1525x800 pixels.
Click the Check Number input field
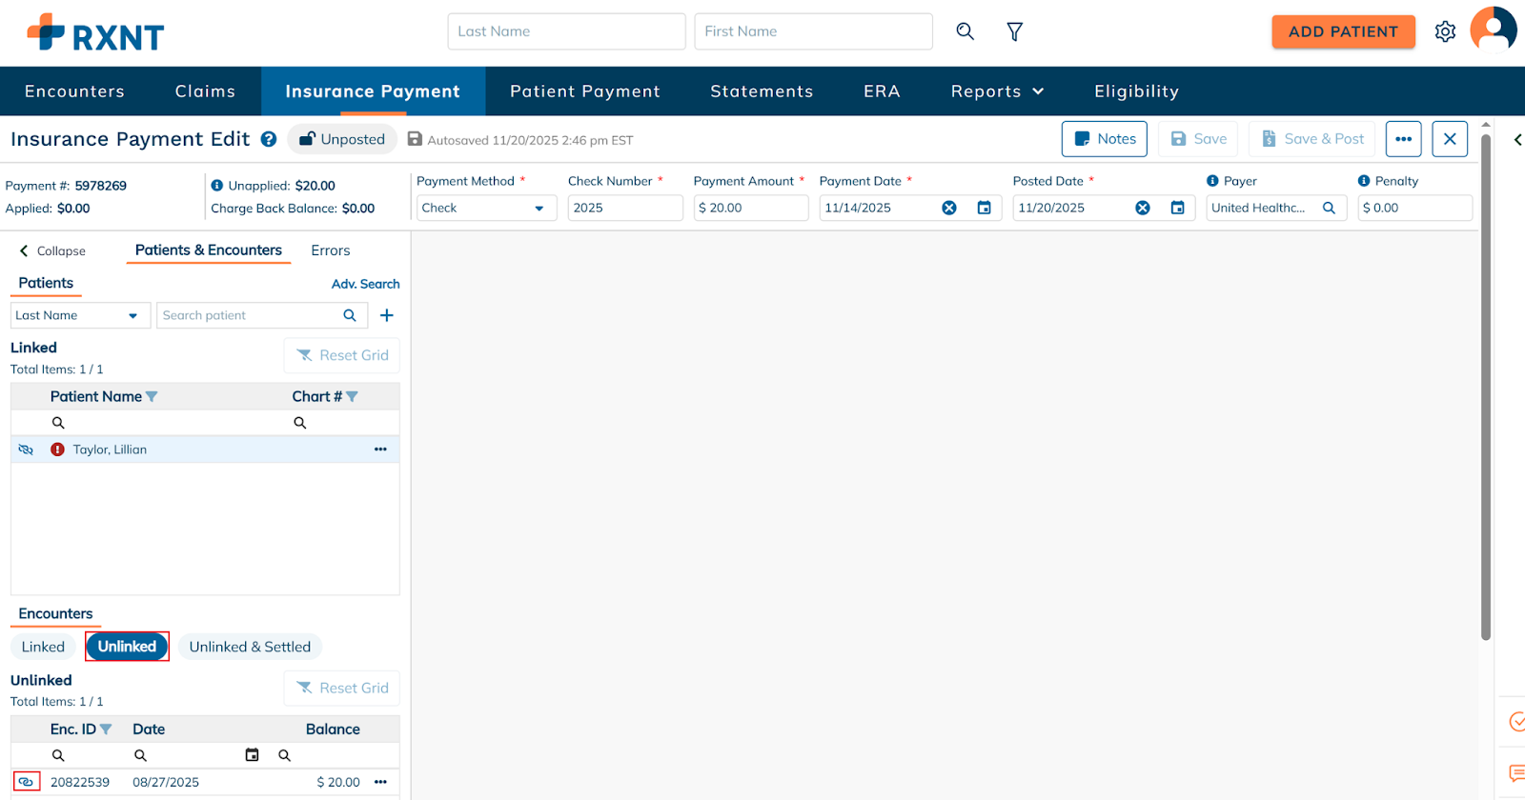[624, 208]
